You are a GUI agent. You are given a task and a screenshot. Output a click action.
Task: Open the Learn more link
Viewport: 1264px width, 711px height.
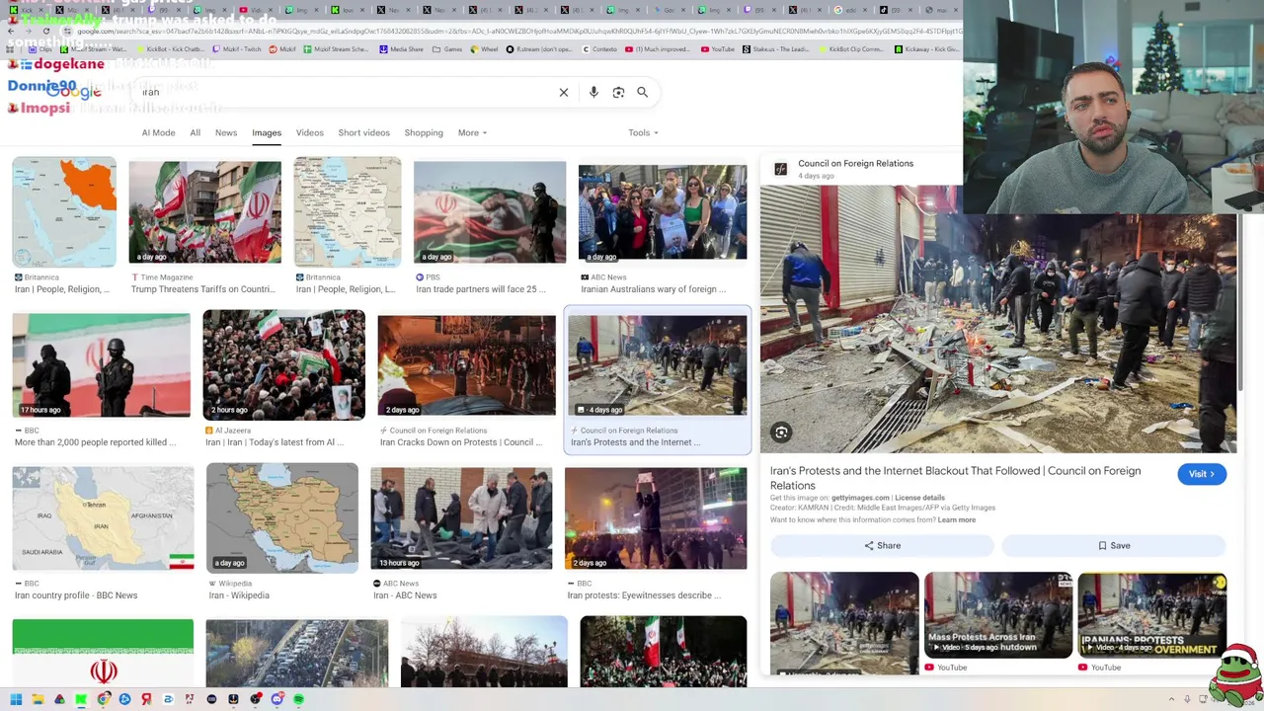956,520
